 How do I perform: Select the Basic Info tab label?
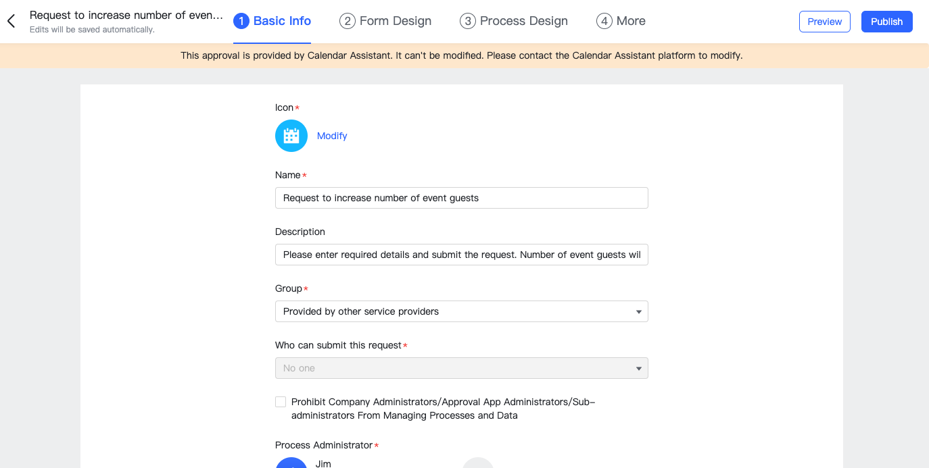[x=281, y=21]
